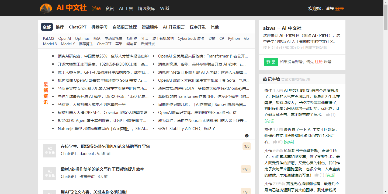This screenshot has width=388, height=194.
Task: Click author daqeeai under first post
Action: tap(87, 154)
